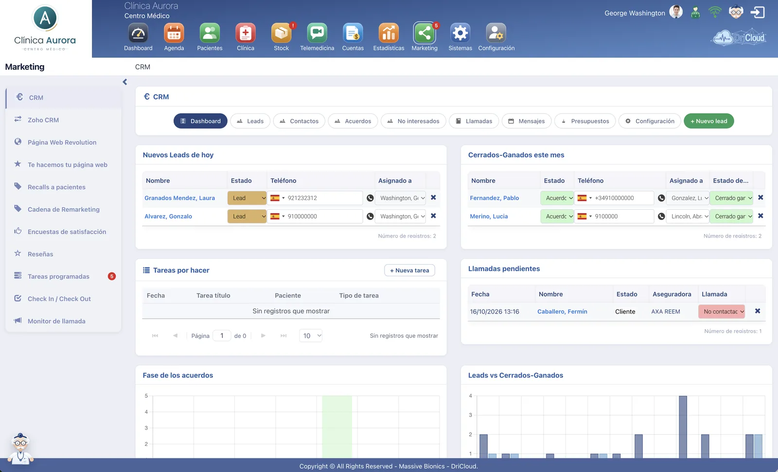This screenshot has width=778, height=472.
Task: Collapse the left sidebar with the chevron
Action: (x=125, y=82)
